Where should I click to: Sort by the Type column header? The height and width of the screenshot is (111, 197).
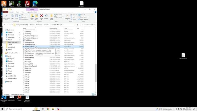pos(66,28)
